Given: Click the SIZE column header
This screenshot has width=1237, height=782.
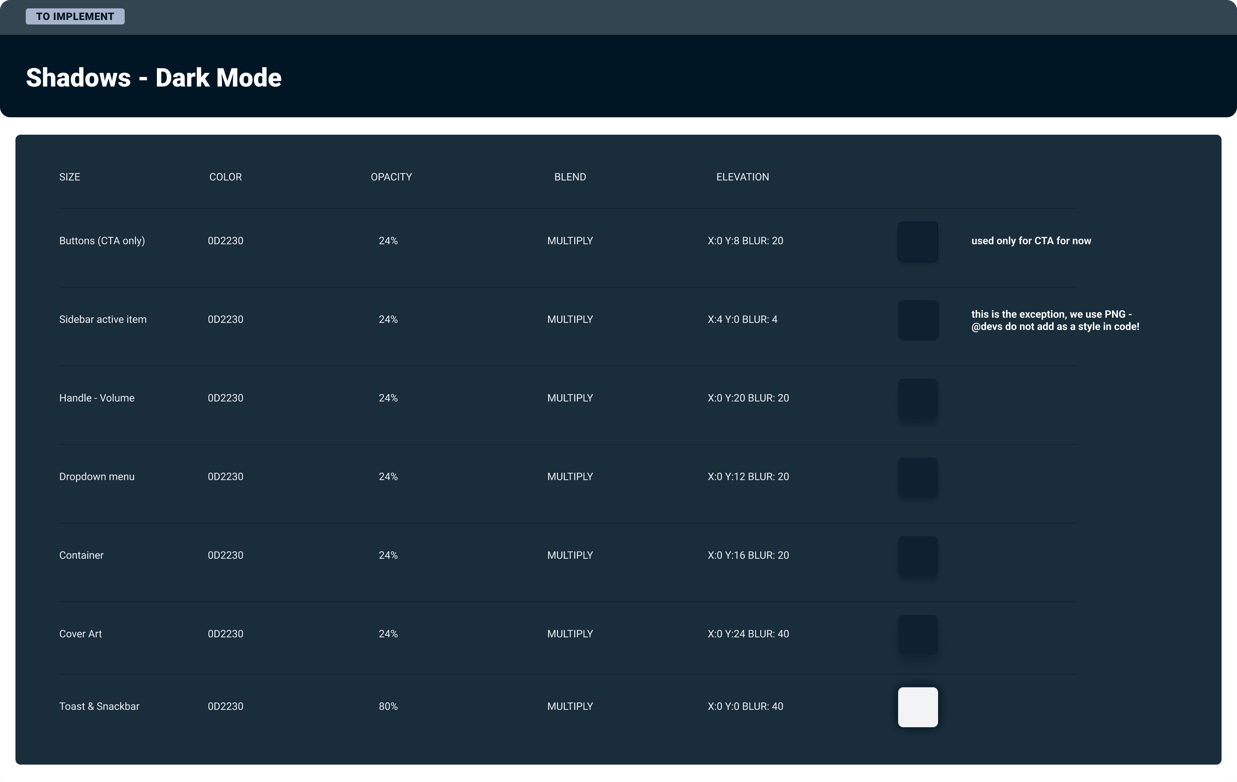Looking at the screenshot, I should click(70, 177).
